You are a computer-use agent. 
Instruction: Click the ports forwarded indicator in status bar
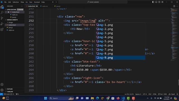coord(17,94)
